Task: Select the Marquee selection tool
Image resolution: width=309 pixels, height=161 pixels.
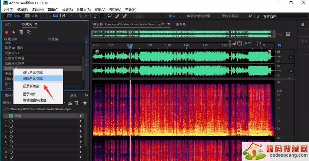Action: point(102,16)
